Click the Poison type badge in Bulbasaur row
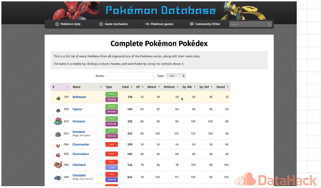 coord(111,100)
